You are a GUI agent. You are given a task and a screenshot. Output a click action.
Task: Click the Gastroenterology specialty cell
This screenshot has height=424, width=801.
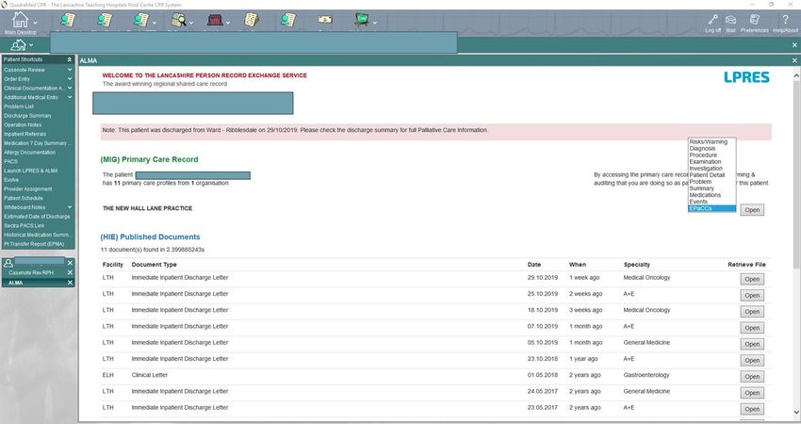pos(645,375)
